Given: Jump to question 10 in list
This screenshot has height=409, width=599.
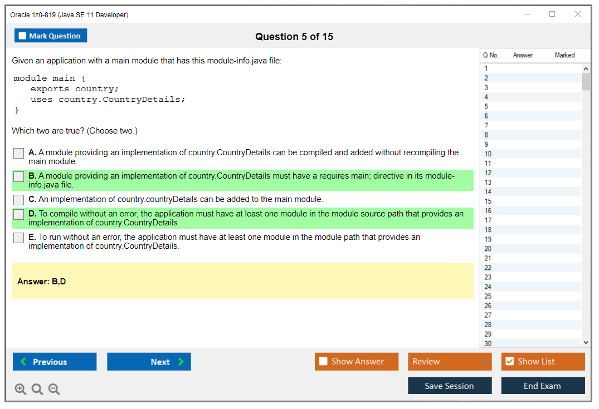Looking at the screenshot, I should coord(488,154).
